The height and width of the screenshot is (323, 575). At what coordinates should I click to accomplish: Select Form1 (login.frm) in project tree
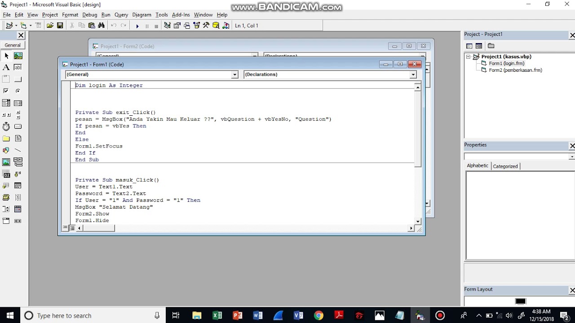tap(506, 63)
